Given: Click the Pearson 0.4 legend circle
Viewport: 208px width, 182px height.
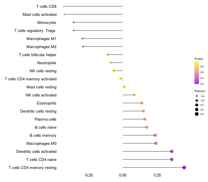Looking at the screenshot, I should [197, 114].
